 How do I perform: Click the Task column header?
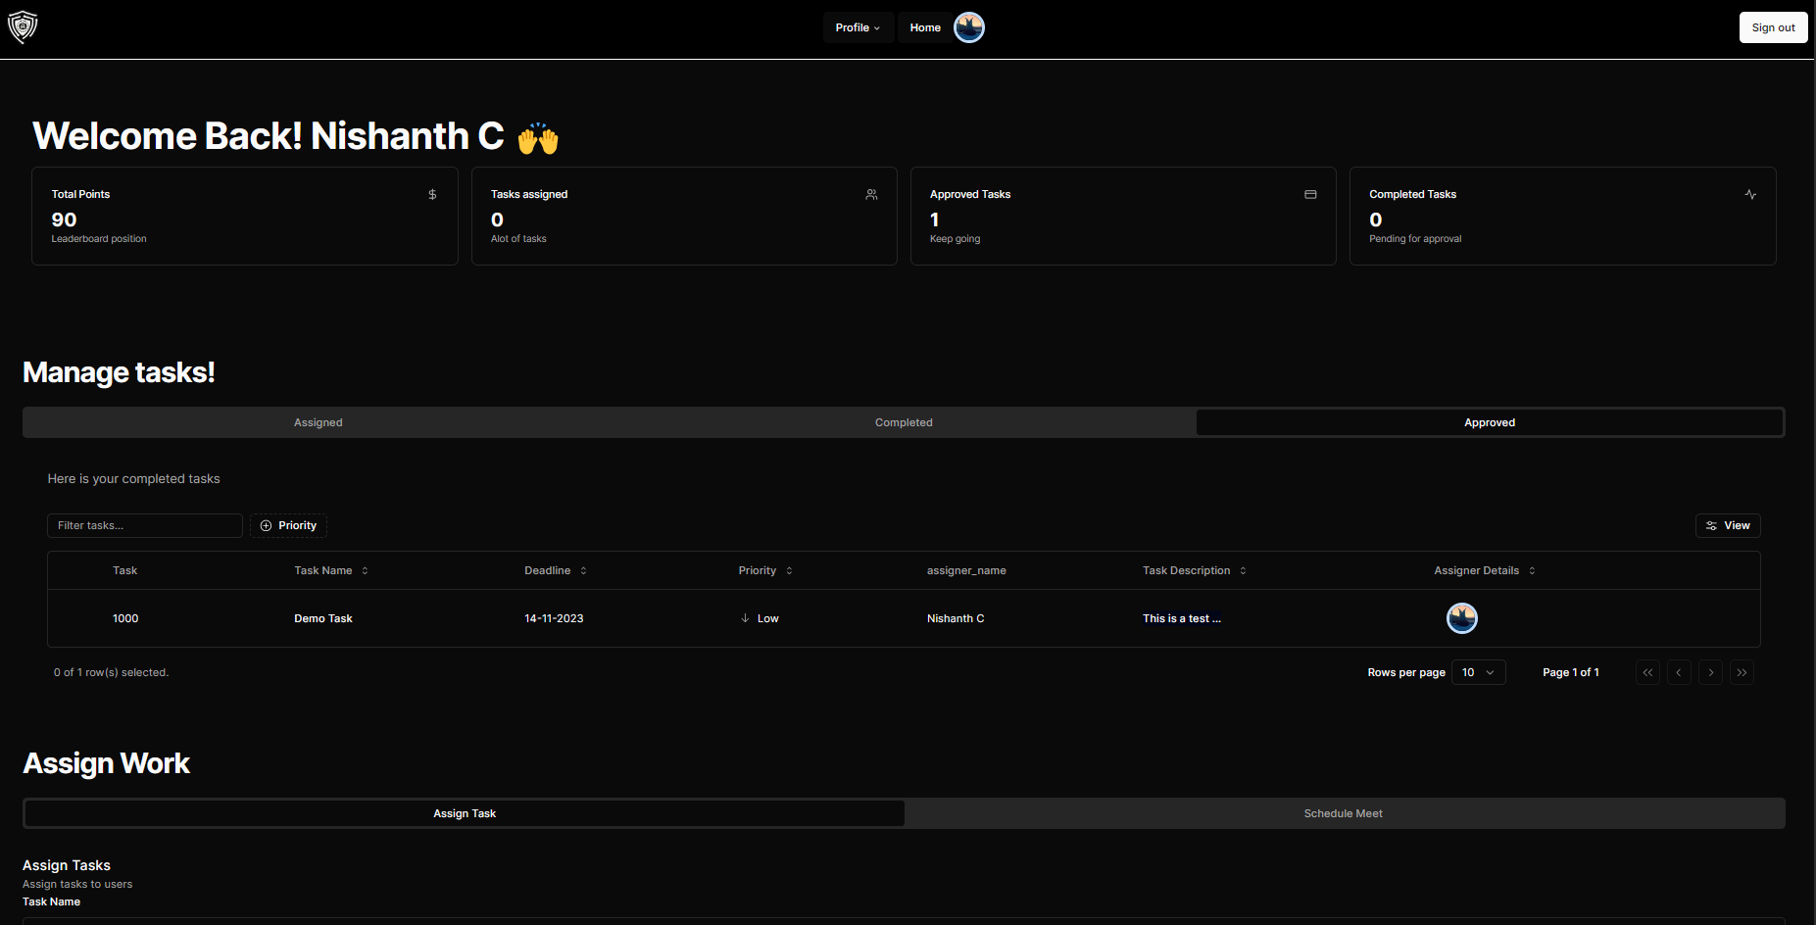pos(124,570)
